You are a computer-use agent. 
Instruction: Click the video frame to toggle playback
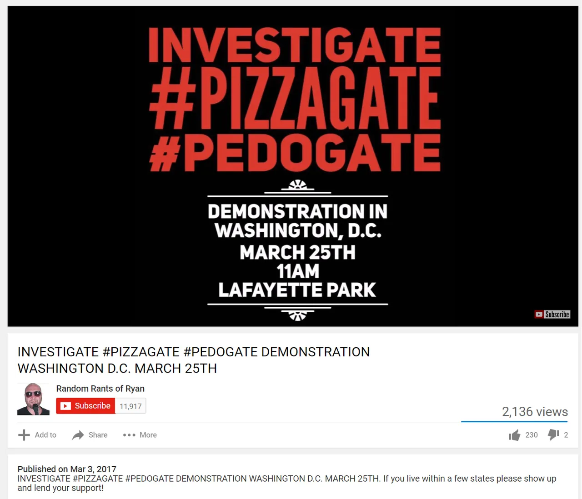pos(293,166)
